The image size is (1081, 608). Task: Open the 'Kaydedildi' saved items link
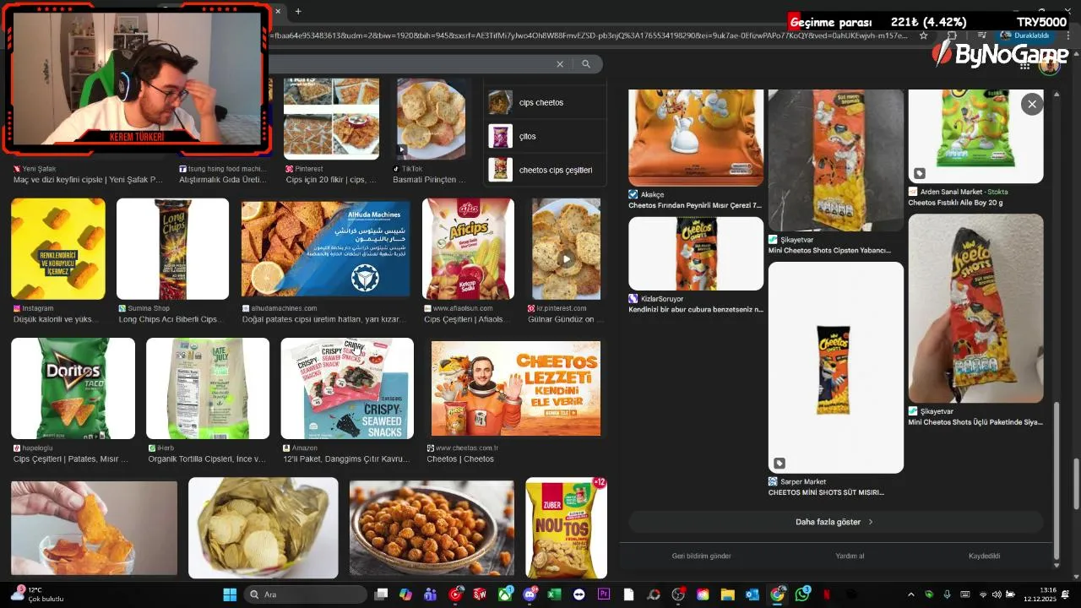(x=984, y=556)
